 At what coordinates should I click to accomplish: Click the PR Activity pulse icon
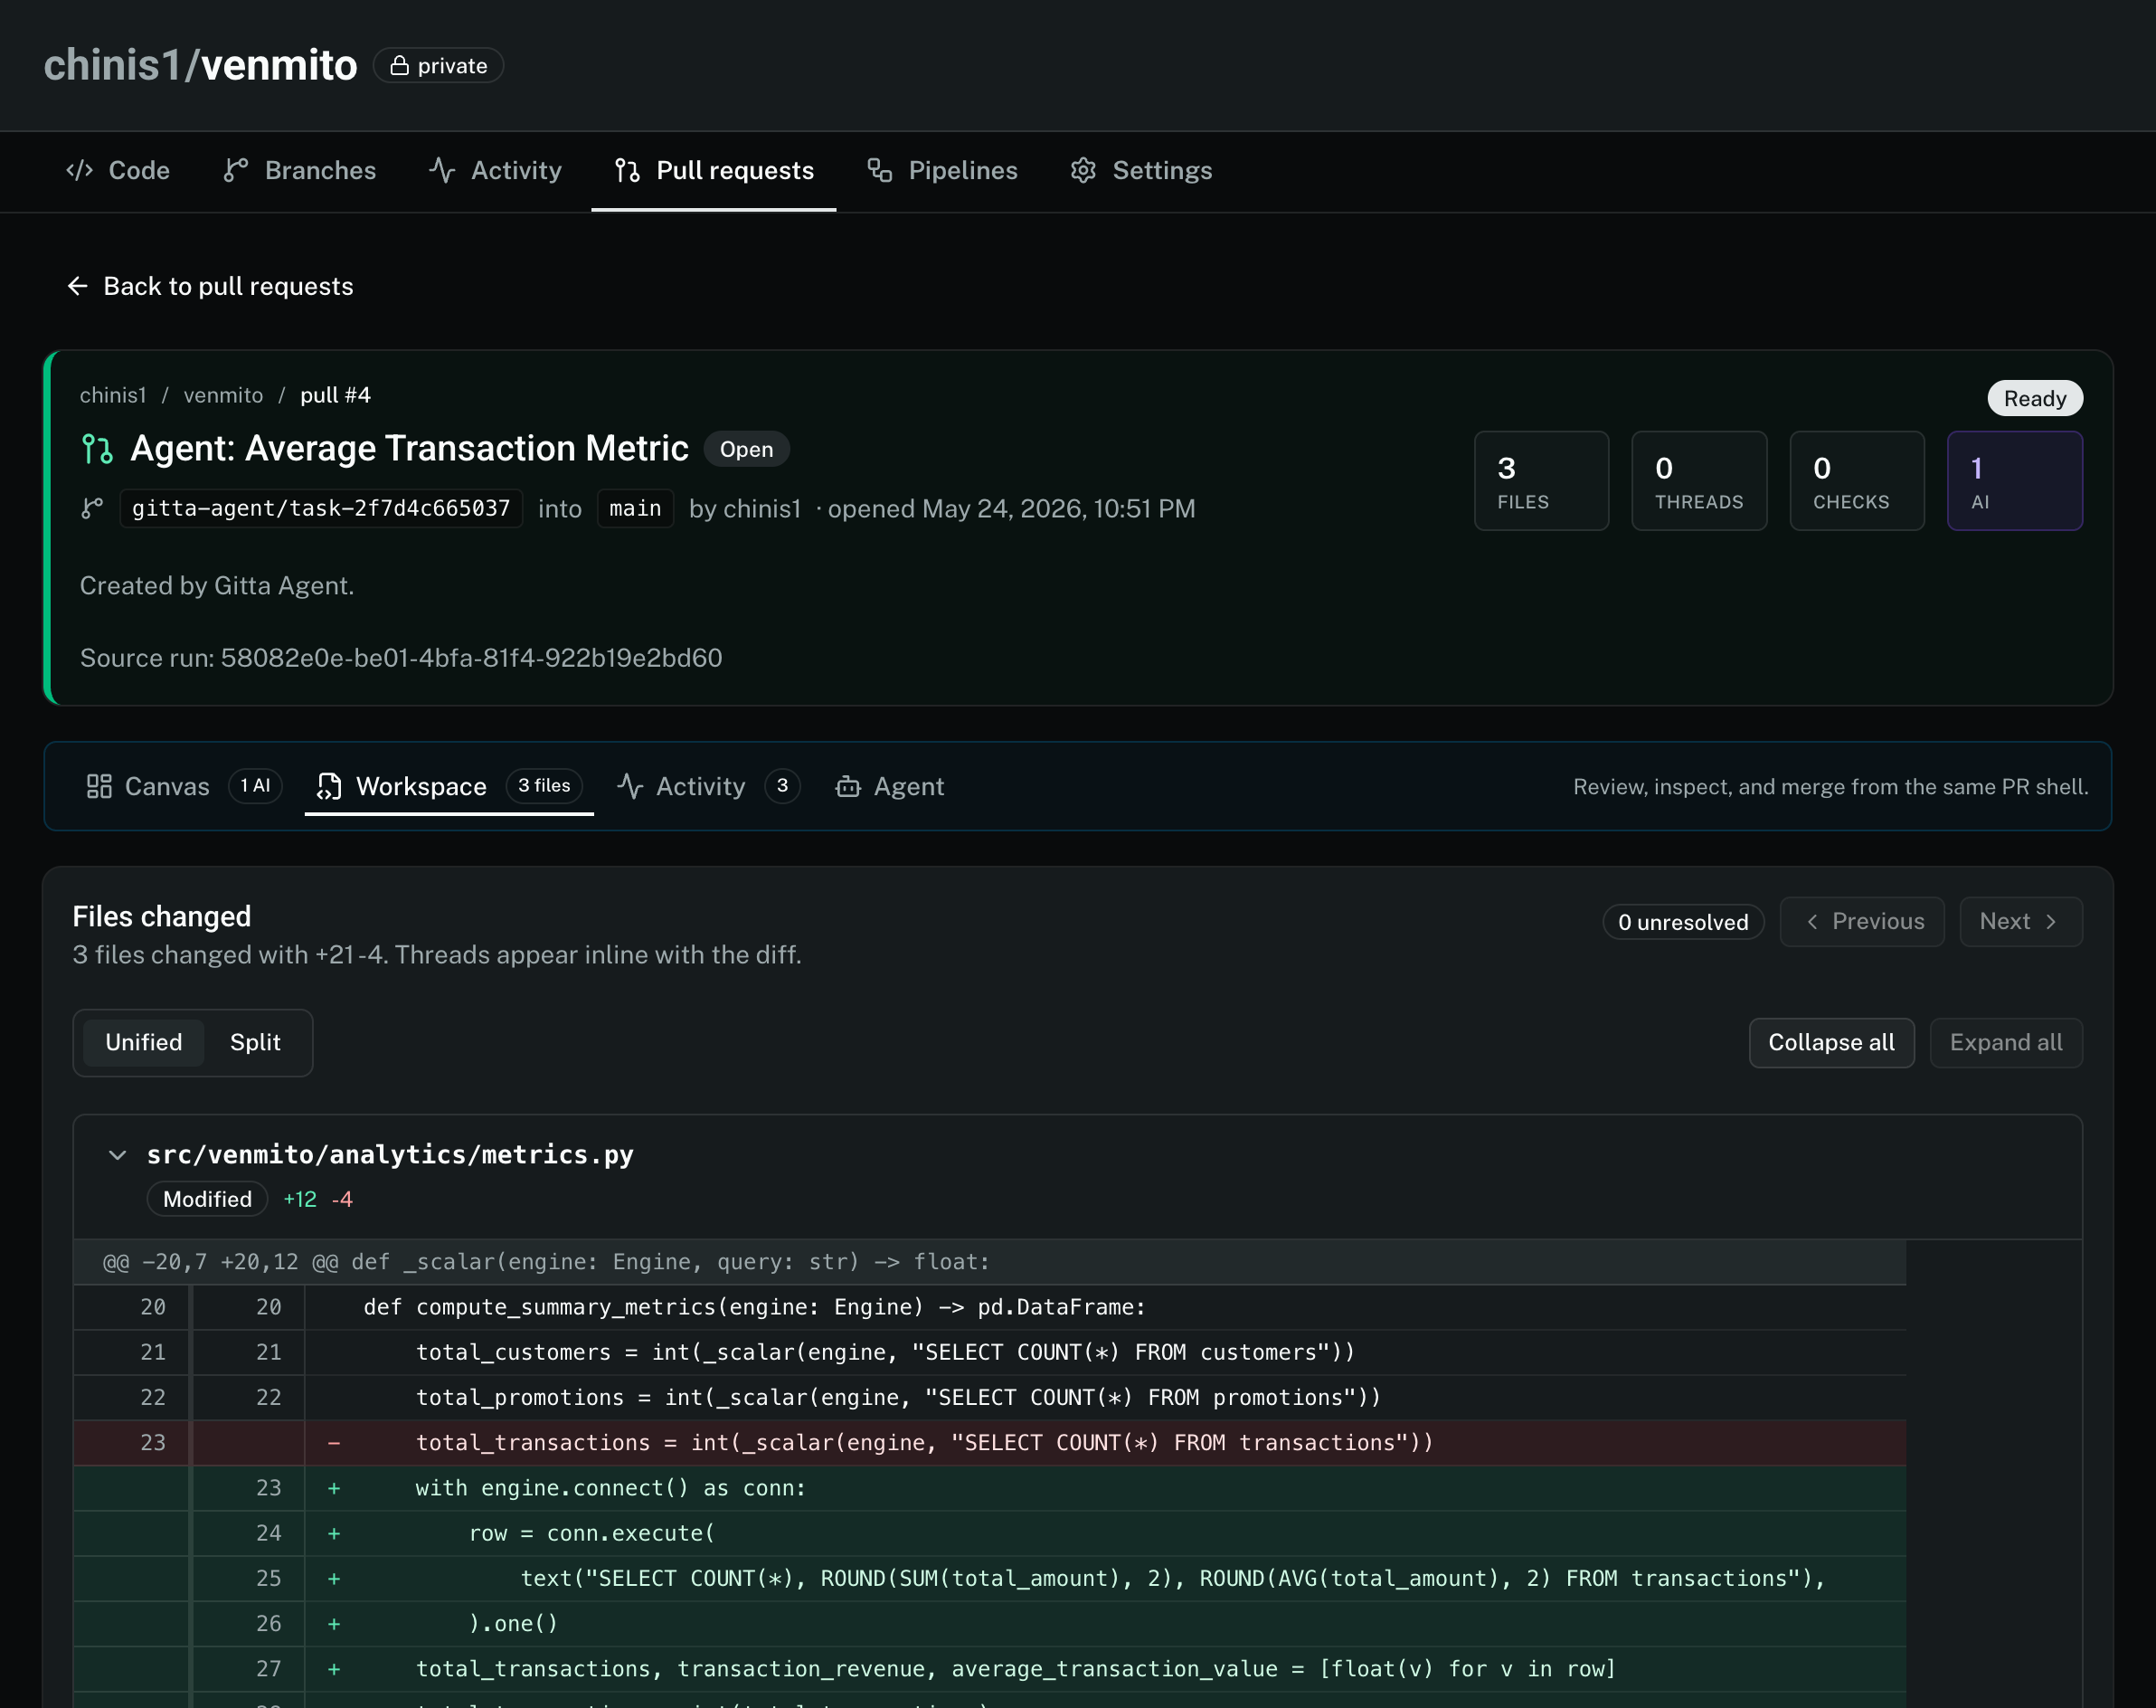point(629,786)
